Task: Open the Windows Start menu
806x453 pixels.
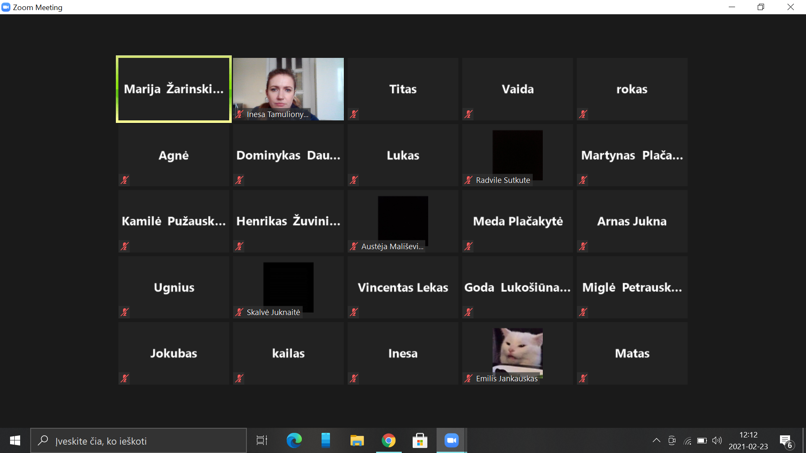Action: click(x=15, y=440)
